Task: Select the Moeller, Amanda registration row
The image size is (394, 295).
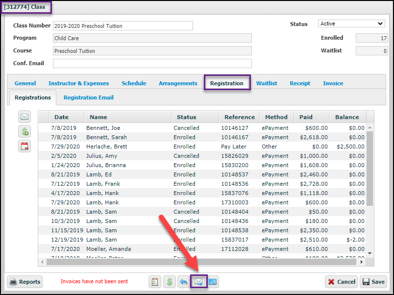Action: tap(202, 249)
